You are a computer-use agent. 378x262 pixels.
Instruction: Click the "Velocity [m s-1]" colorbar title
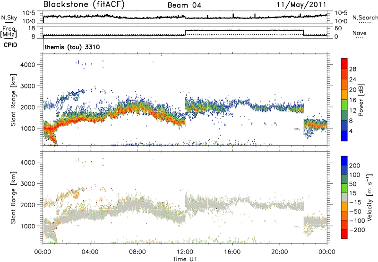(369, 197)
